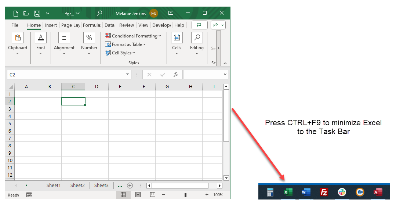Screen dimensions: 407x205
Task: Open Ribbon Display Options icon
Action: pos(171,13)
